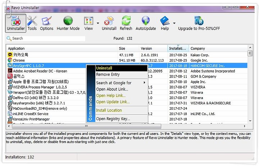
Task: Click the 2017-07-24 installation date cell
Action: point(178,109)
